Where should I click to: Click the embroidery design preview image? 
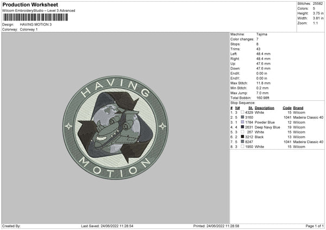point(116,127)
